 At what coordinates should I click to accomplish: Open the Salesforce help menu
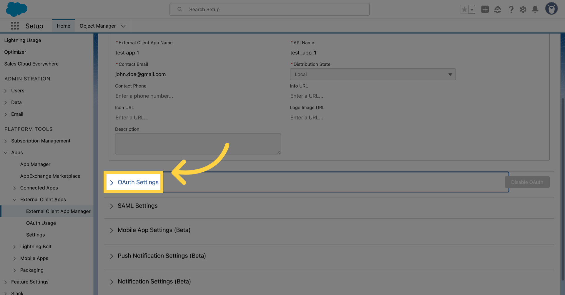[511, 9]
